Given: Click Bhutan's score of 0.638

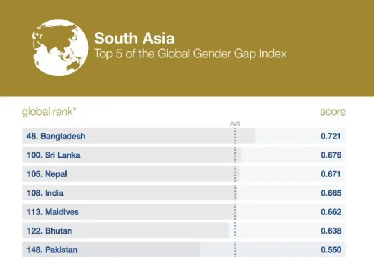Looking at the screenshot, I should coord(331,231).
